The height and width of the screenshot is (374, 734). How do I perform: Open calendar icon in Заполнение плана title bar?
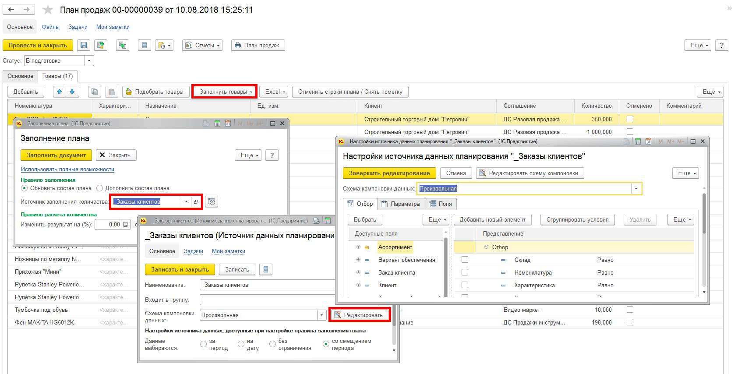pos(228,123)
